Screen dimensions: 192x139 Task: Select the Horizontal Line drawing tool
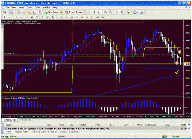coord(22,17)
